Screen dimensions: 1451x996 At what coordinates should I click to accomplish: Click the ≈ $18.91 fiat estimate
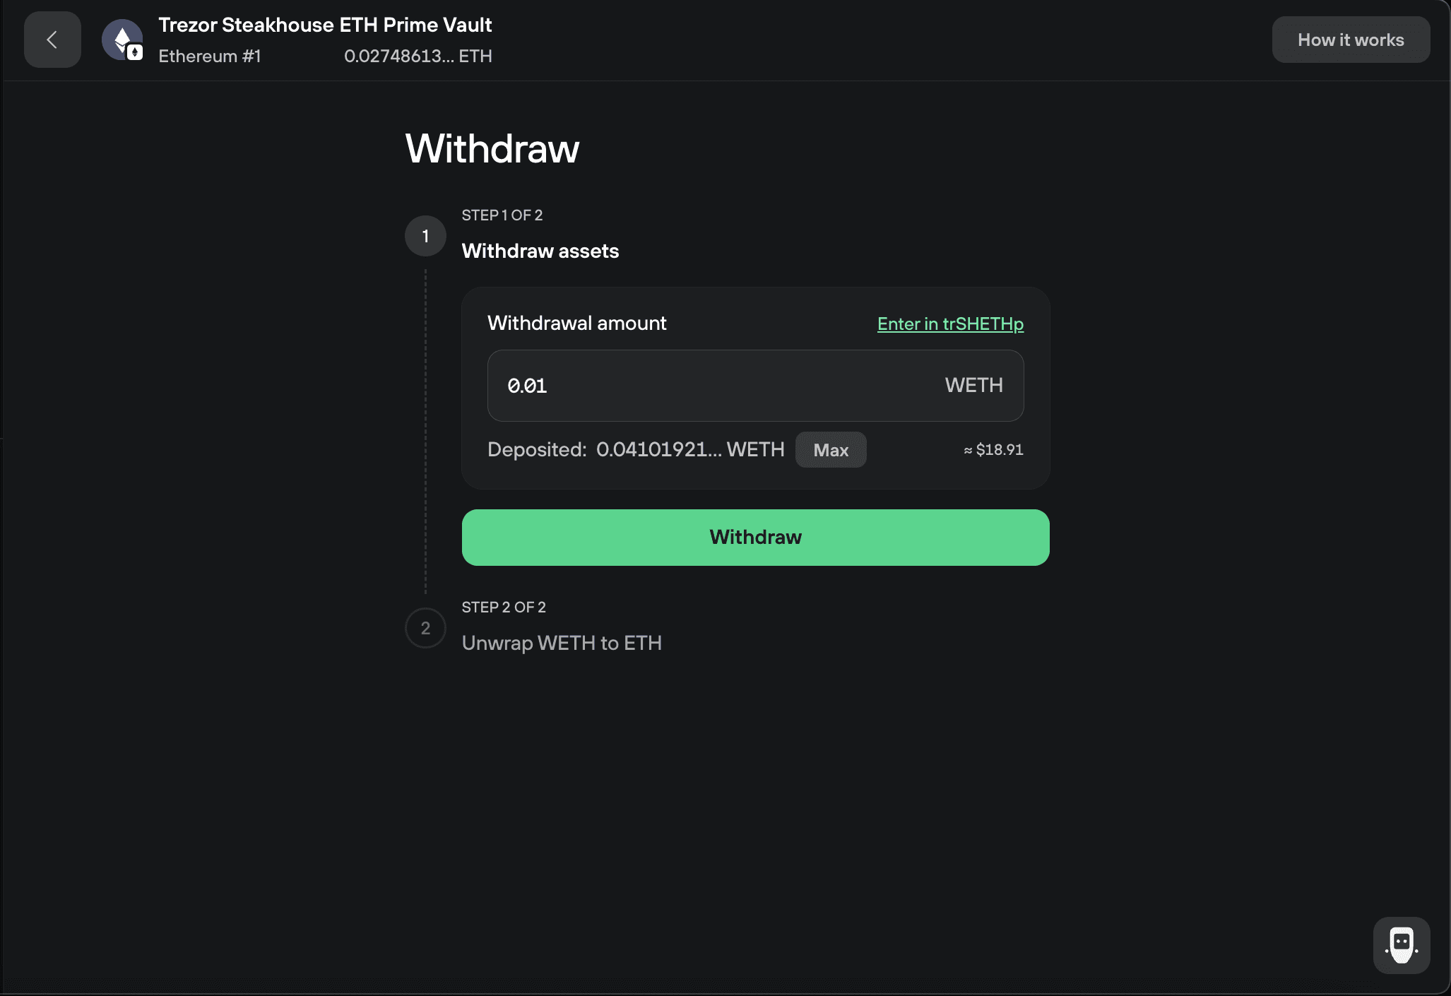point(993,450)
